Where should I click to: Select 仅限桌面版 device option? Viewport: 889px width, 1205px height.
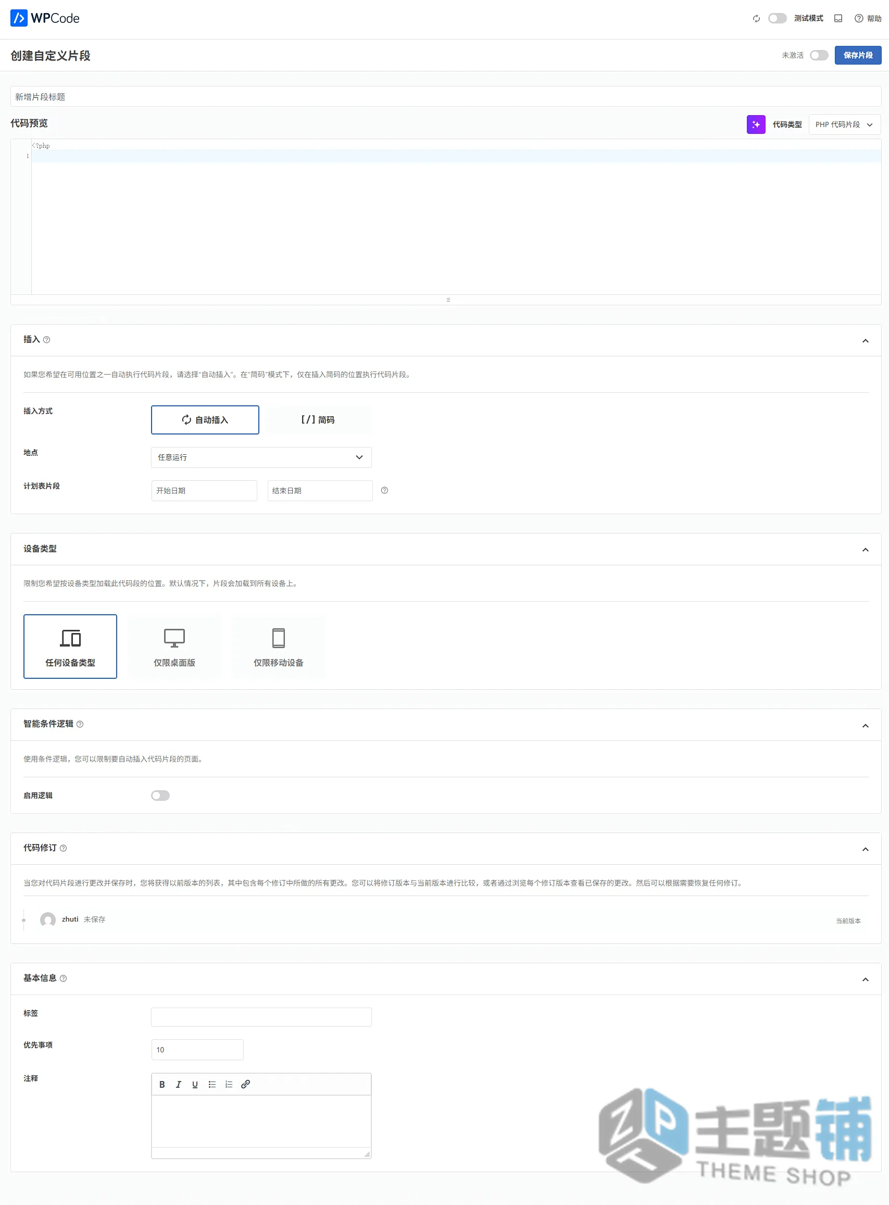click(174, 647)
